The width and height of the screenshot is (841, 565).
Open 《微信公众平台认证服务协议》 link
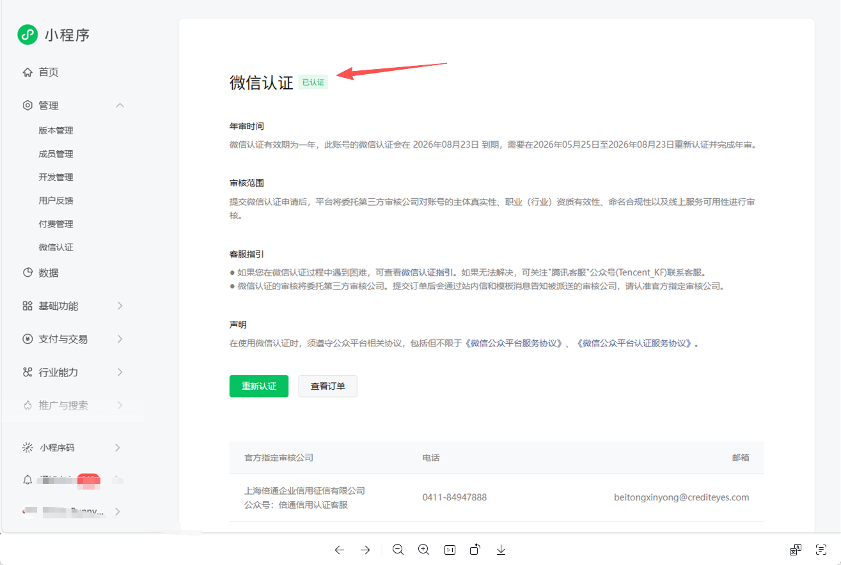pyautogui.click(x=633, y=343)
